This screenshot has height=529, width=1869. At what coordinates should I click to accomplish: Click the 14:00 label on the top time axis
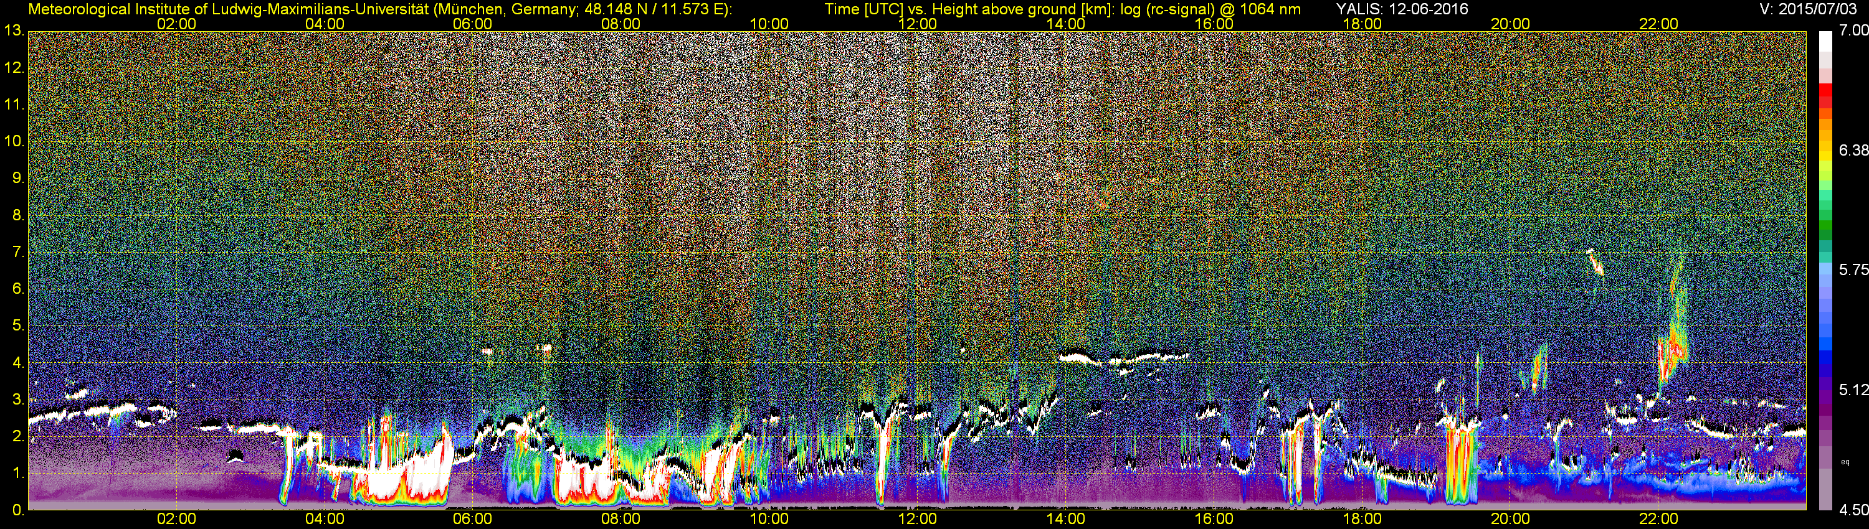(1066, 24)
